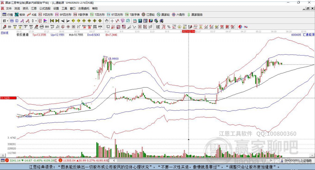Select the n² number line tool
This screenshot has height=170, width=315.
pos(52,27)
